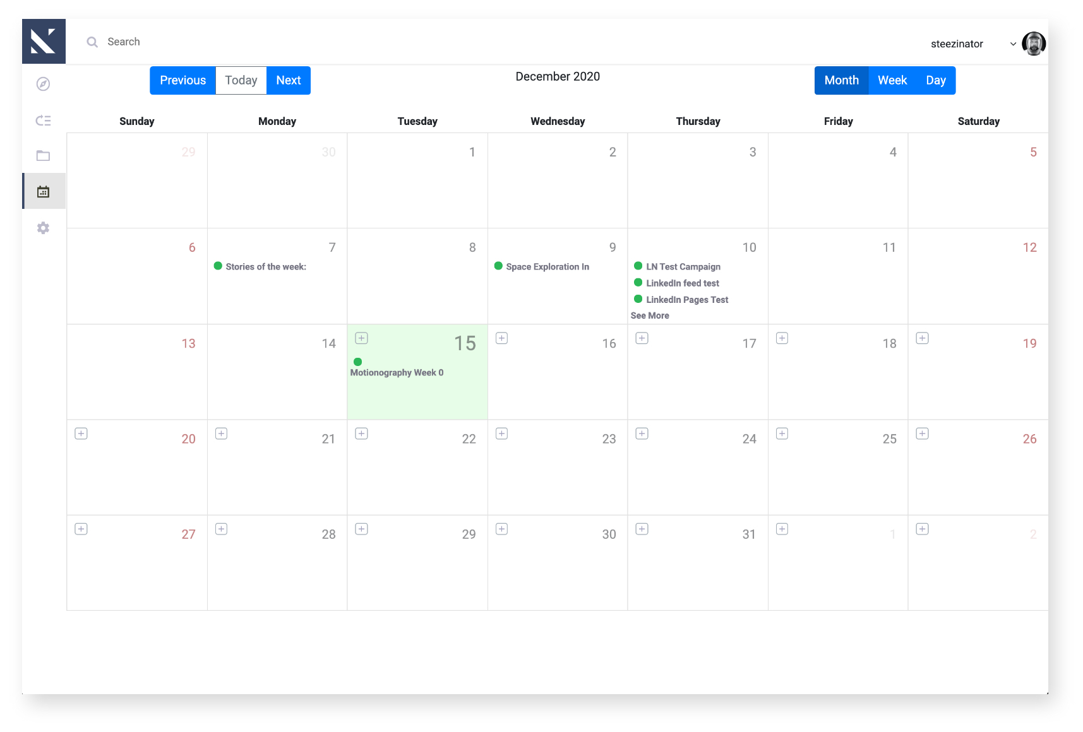This screenshot has width=1083, height=732.
Task: Add an event on December 25
Action: tap(782, 434)
